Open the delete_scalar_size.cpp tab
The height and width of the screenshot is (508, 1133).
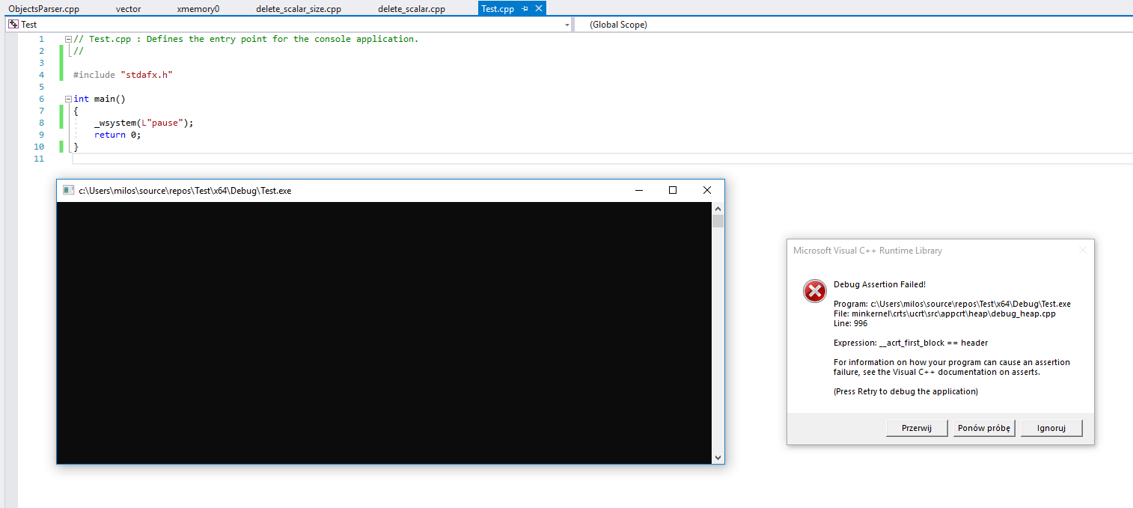click(x=298, y=8)
